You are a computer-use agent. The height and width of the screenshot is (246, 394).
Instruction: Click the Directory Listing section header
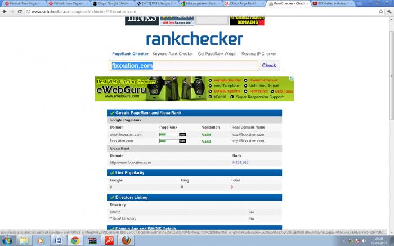[x=194, y=197]
